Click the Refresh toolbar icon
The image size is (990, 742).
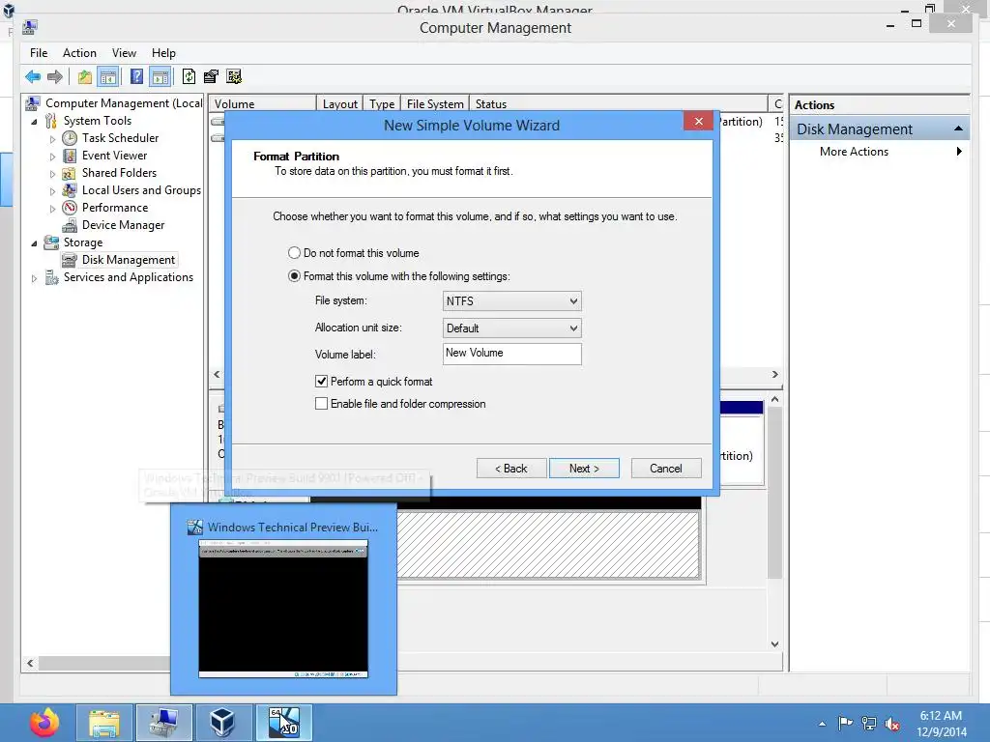(x=189, y=77)
